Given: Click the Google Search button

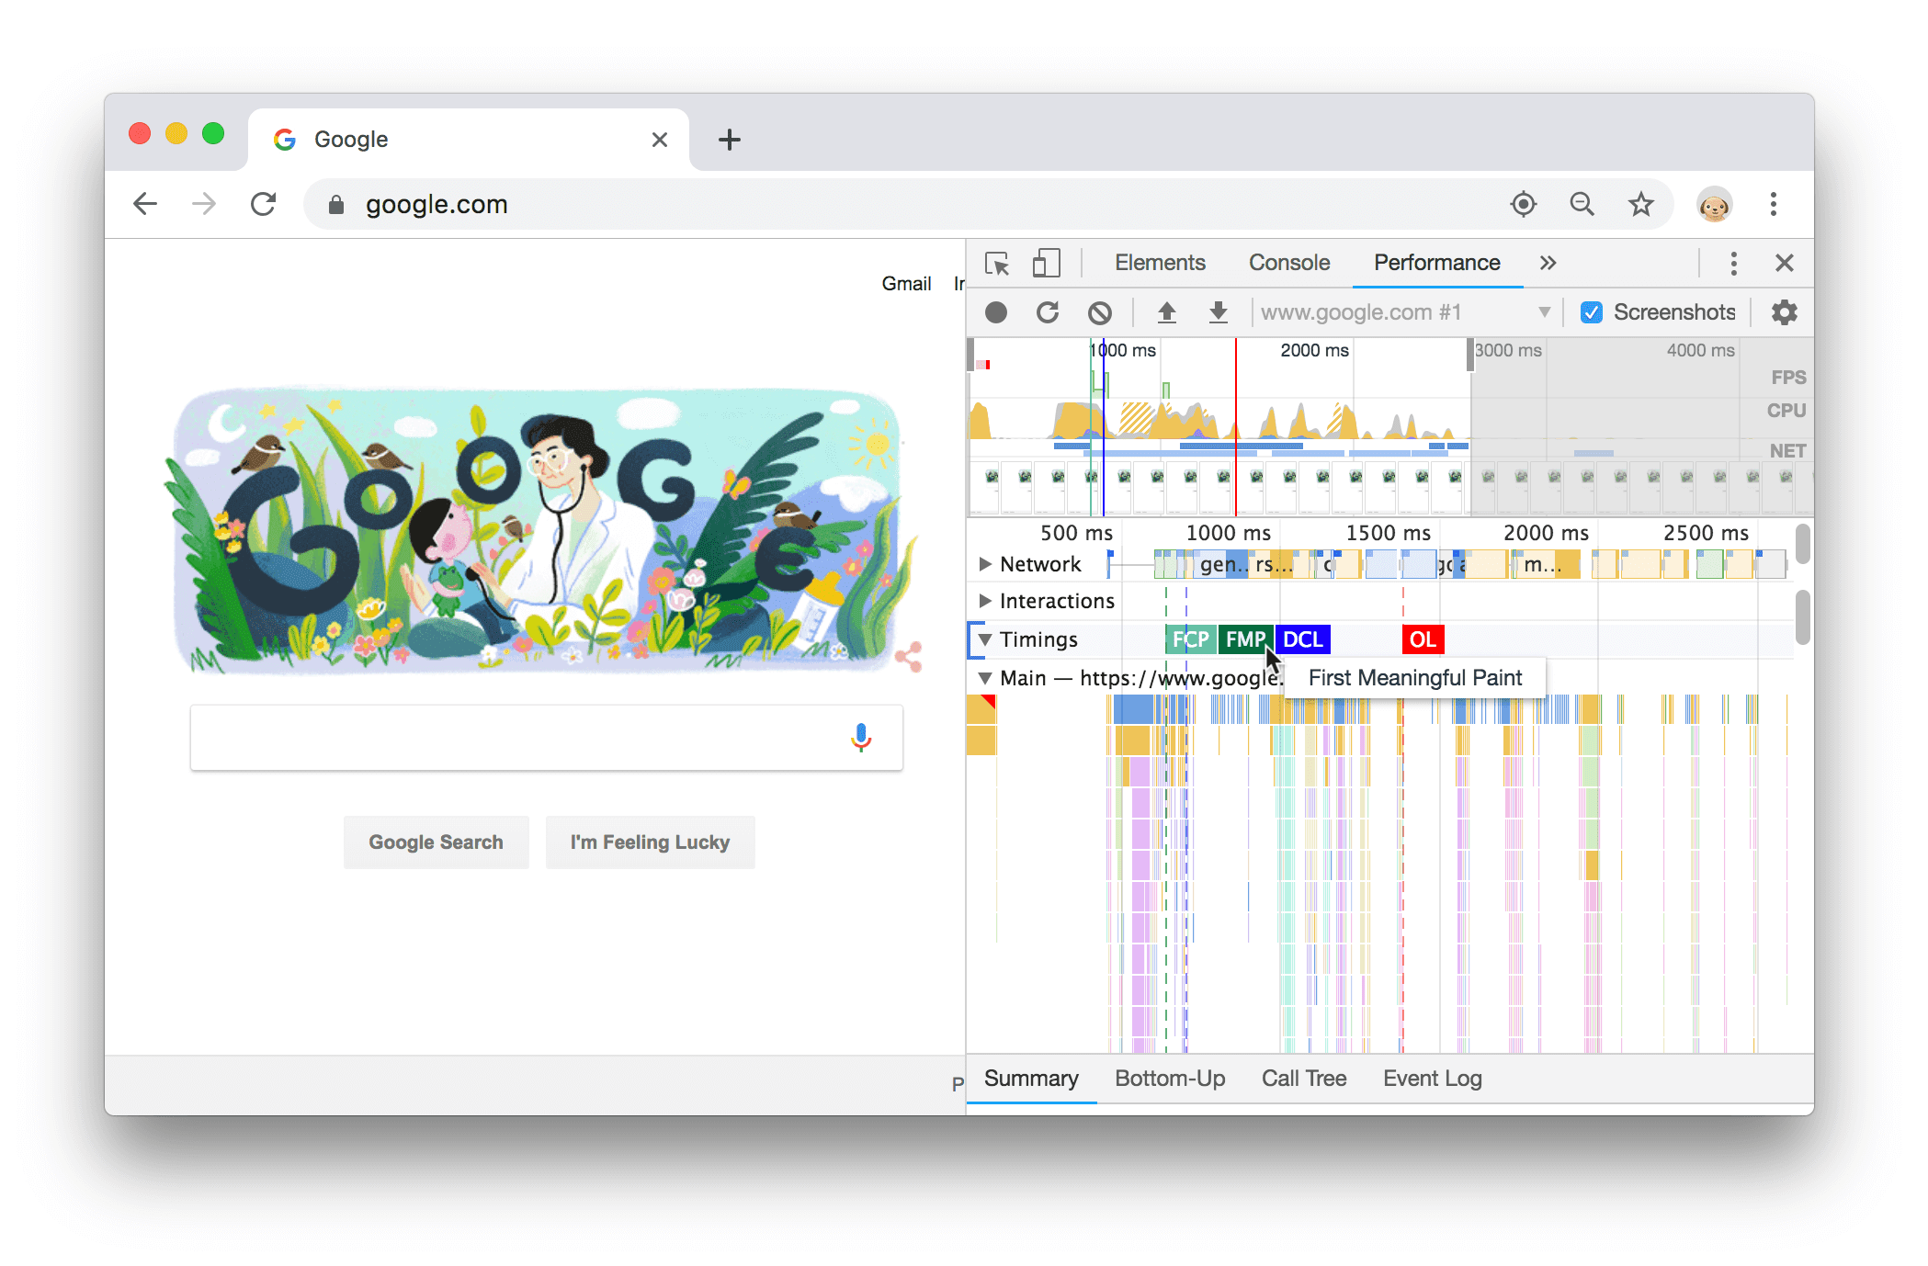Looking at the screenshot, I should click(434, 843).
